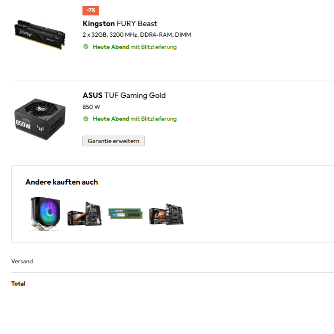Click the RAM specs line 2 x 32GB
The image size is (334, 334).
[x=137, y=35]
